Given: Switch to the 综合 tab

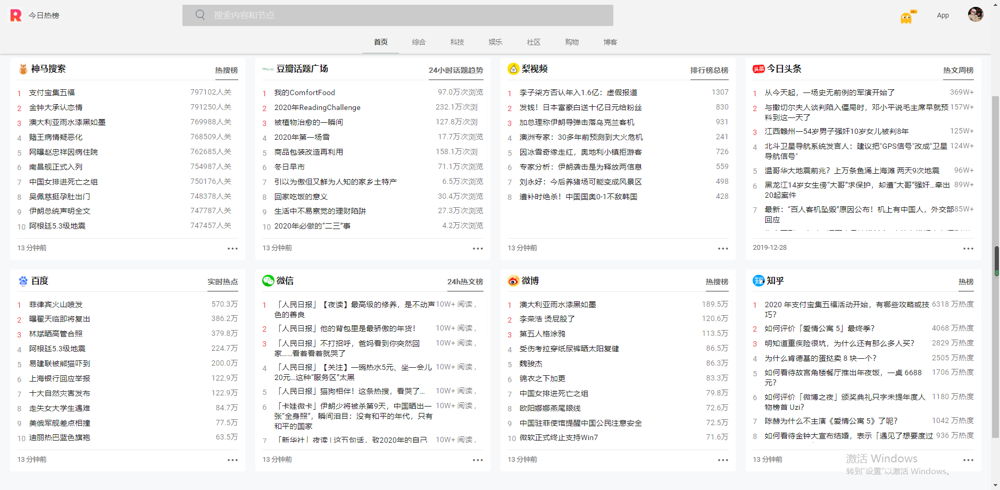Looking at the screenshot, I should tap(419, 42).
